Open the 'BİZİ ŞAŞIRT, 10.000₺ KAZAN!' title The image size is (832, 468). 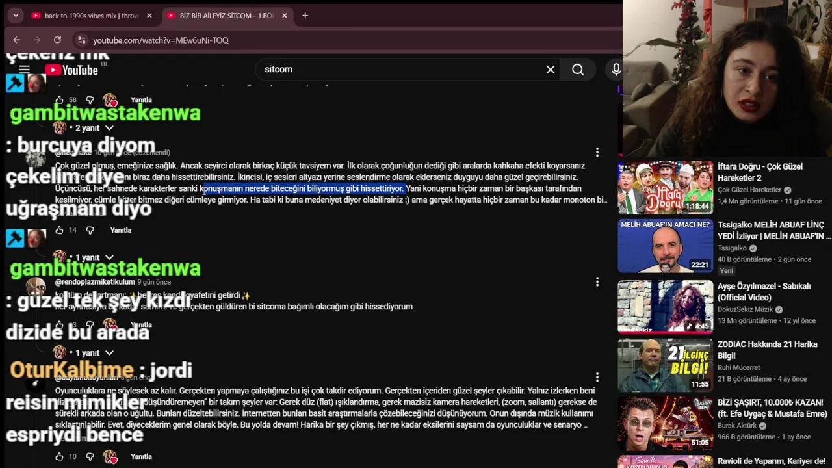(x=772, y=408)
